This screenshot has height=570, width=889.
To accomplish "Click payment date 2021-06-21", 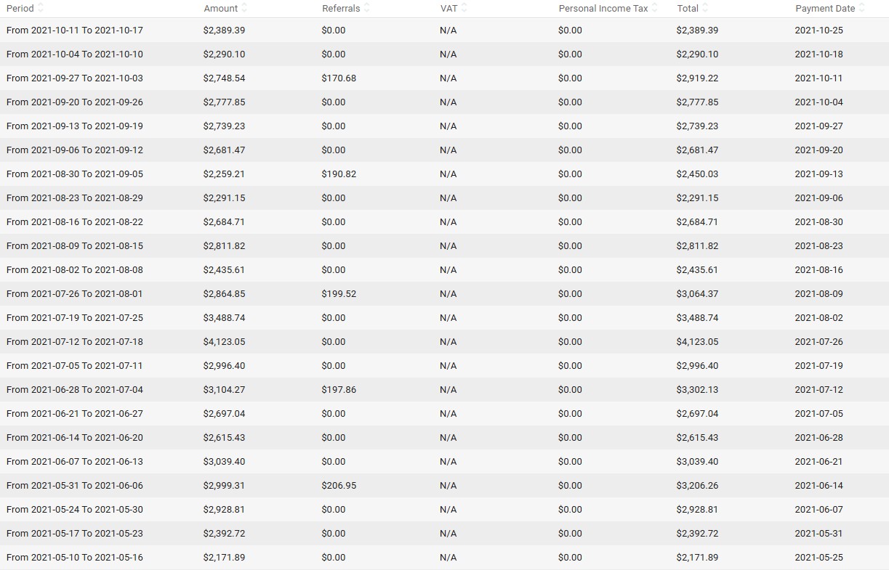I will click(x=818, y=462).
